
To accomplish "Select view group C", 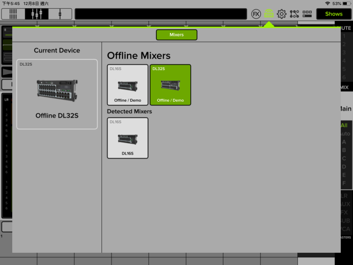I will coord(344,158).
